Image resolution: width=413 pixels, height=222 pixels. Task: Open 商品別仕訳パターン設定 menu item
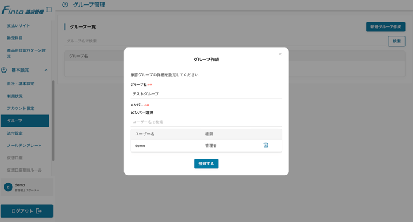point(26,53)
